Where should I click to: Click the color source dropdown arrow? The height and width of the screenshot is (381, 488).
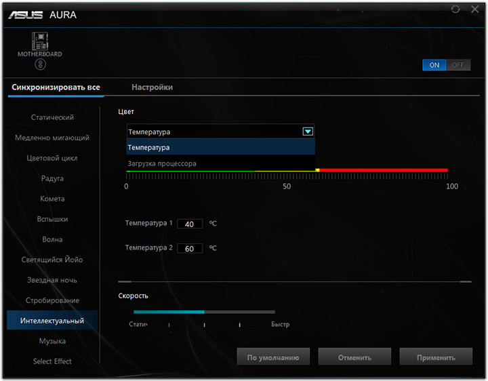308,132
